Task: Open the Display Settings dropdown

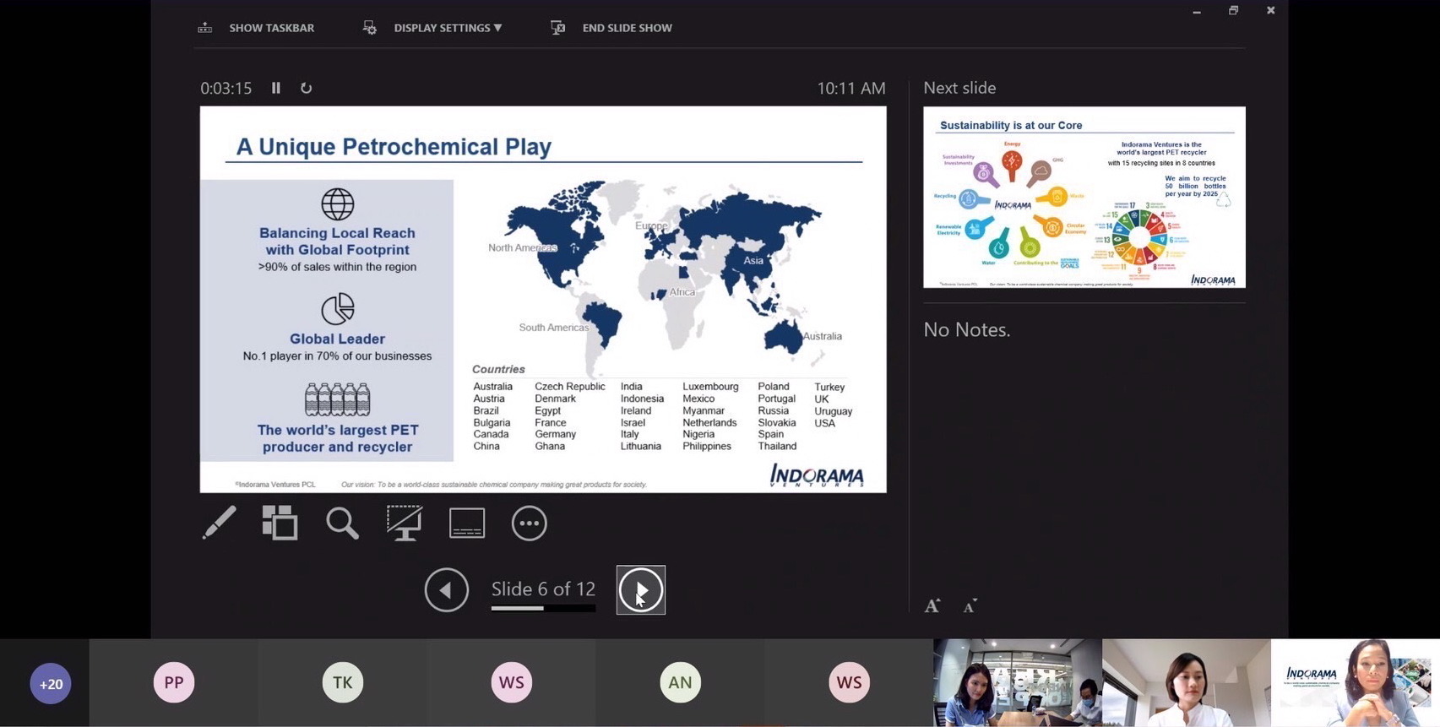Action: coord(448,28)
